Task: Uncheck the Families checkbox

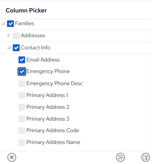Action: click(11, 24)
